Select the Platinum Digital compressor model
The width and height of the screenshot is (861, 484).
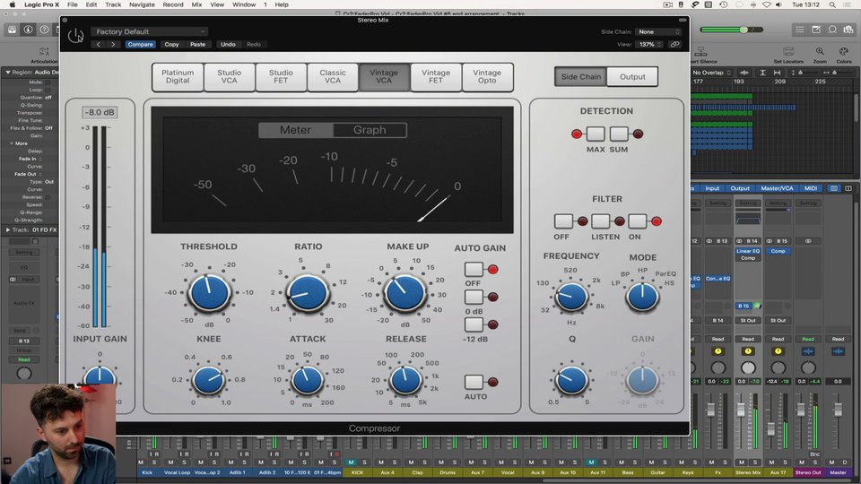click(178, 77)
